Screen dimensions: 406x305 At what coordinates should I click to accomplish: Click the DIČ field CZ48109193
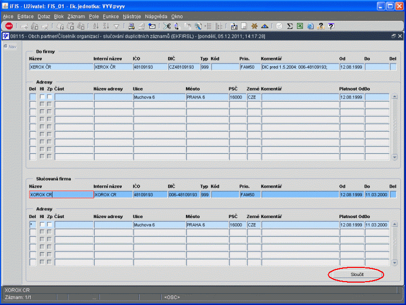pyautogui.click(x=184, y=67)
